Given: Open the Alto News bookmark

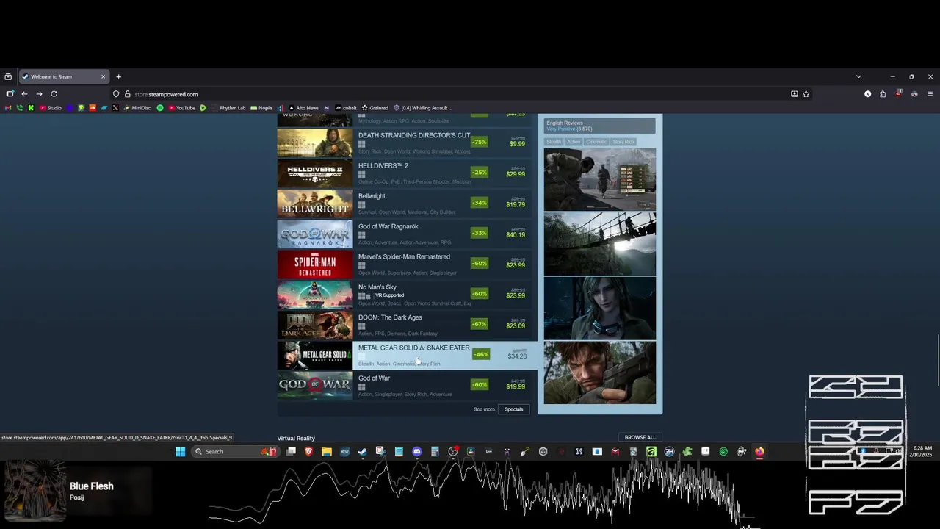Looking at the screenshot, I should point(303,108).
